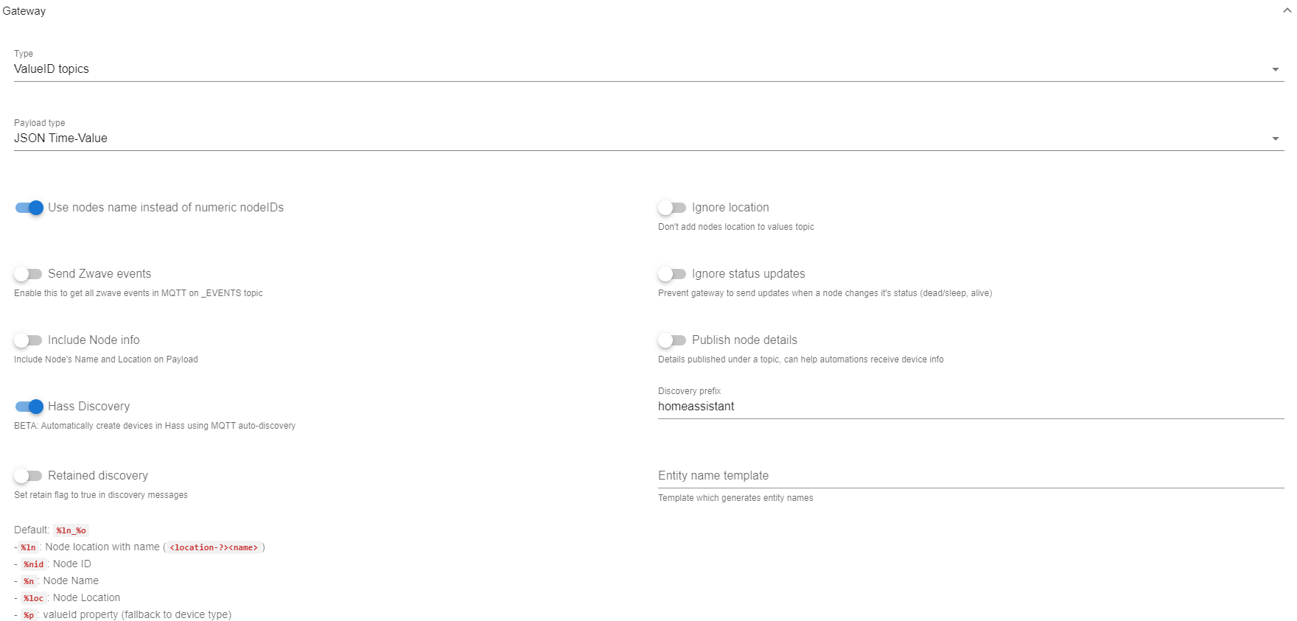Enable the Retained discovery toggle
The image size is (1297, 621).
[x=29, y=475]
